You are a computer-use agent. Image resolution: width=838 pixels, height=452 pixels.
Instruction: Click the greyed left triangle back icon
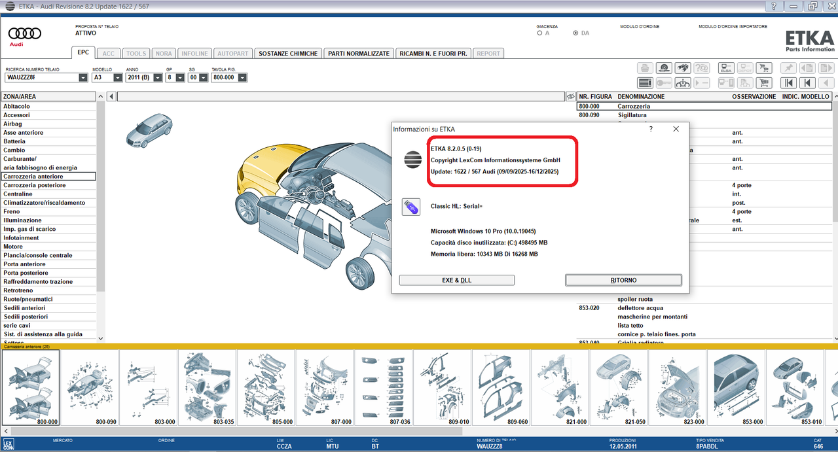pos(826,83)
